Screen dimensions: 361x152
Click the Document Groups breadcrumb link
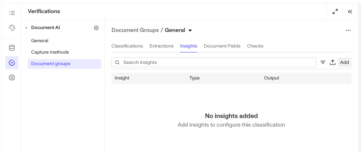(x=135, y=30)
